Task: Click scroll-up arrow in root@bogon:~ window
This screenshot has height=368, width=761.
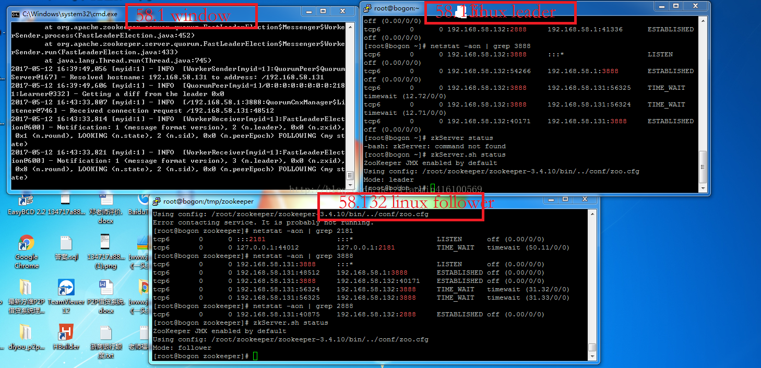Action: [x=703, y=20]
